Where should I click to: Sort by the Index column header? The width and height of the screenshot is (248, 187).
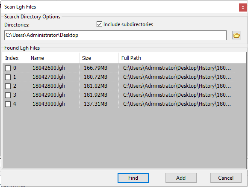point(15,58)
